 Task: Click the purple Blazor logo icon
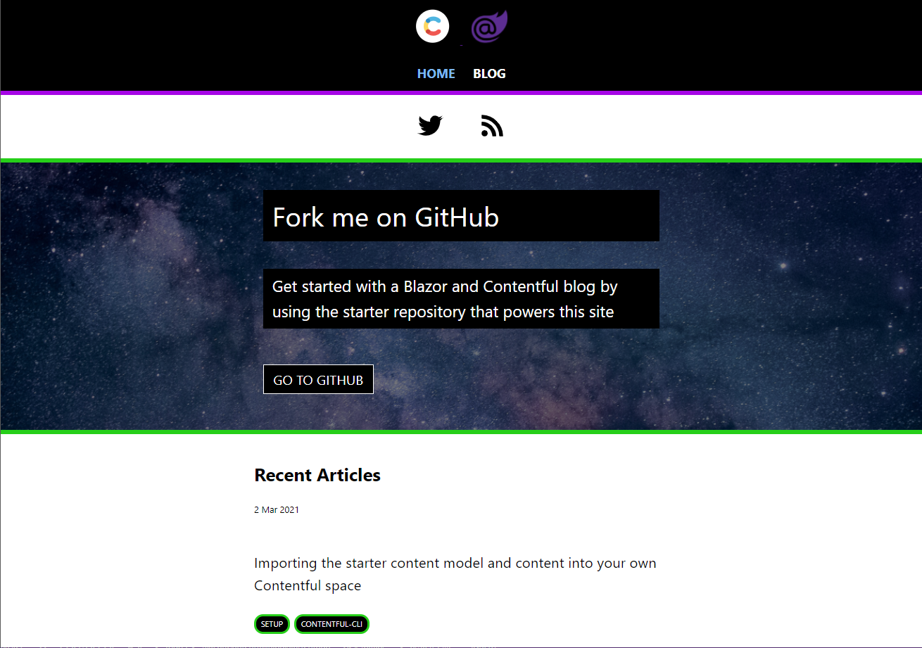(489, 27)
